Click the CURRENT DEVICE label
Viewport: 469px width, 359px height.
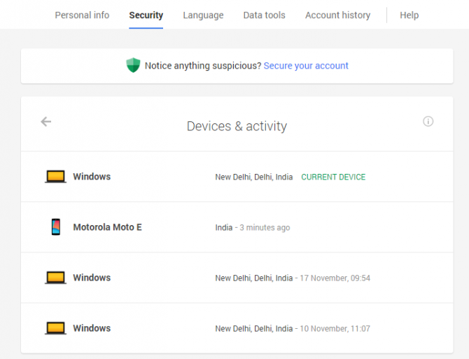pos(333,177)
